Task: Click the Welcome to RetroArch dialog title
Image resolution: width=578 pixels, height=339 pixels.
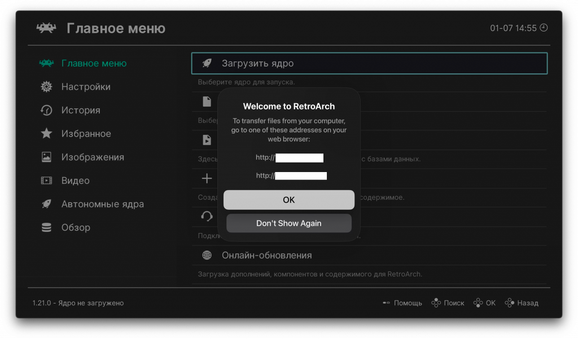Action: tap(289, 106)
